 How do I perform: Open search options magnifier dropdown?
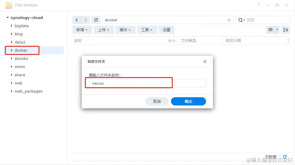(242, 20)
